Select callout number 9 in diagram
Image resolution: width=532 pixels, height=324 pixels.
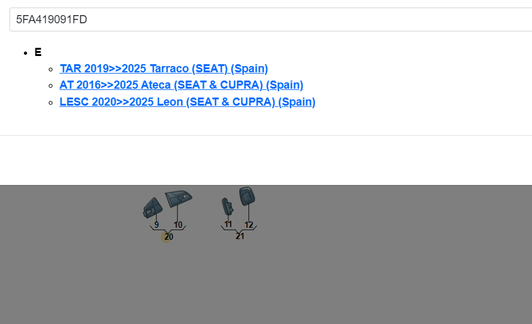(157, 225)
